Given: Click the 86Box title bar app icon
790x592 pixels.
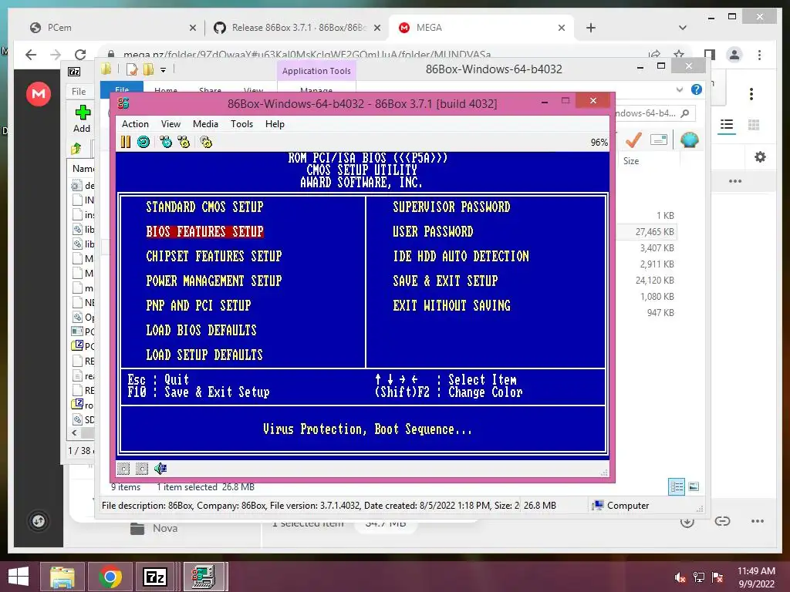Looking at the screenshot, I should coord(123,103).
